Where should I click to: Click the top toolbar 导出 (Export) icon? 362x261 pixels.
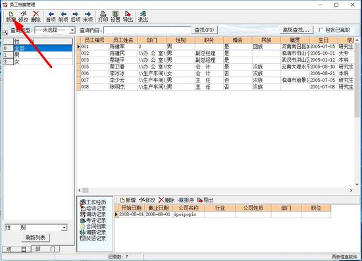pyautogui.click(x=128, y=17)
